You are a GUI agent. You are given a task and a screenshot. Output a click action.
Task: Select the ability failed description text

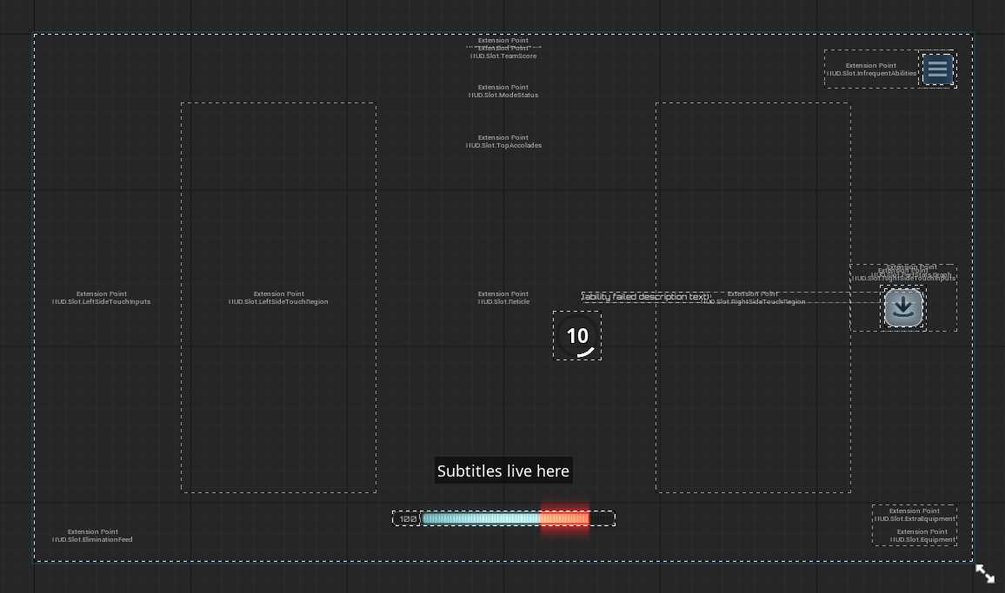646,297
